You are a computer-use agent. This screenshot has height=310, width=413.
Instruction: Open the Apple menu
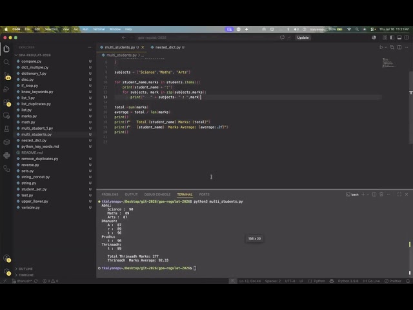tap(6, 29)
